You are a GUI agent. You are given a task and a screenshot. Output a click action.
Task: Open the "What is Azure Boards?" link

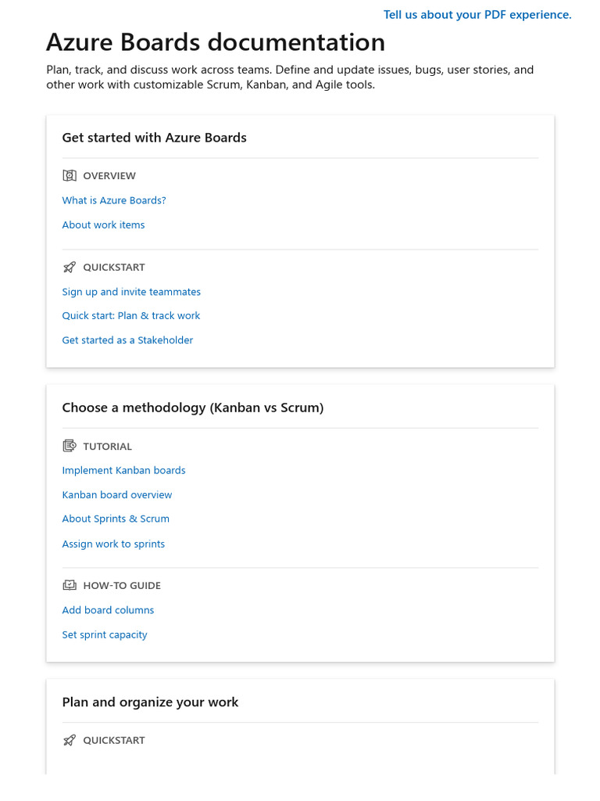click(x=114, y=200)
